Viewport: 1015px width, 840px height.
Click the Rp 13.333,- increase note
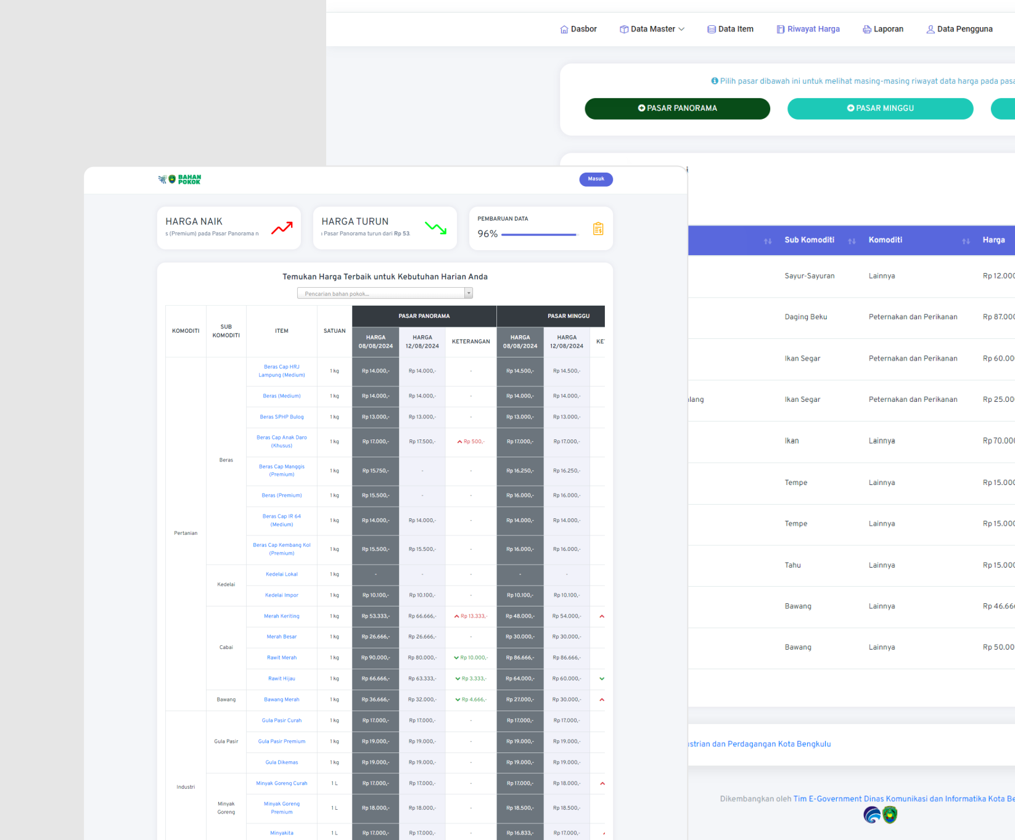[x=471, y=616]
